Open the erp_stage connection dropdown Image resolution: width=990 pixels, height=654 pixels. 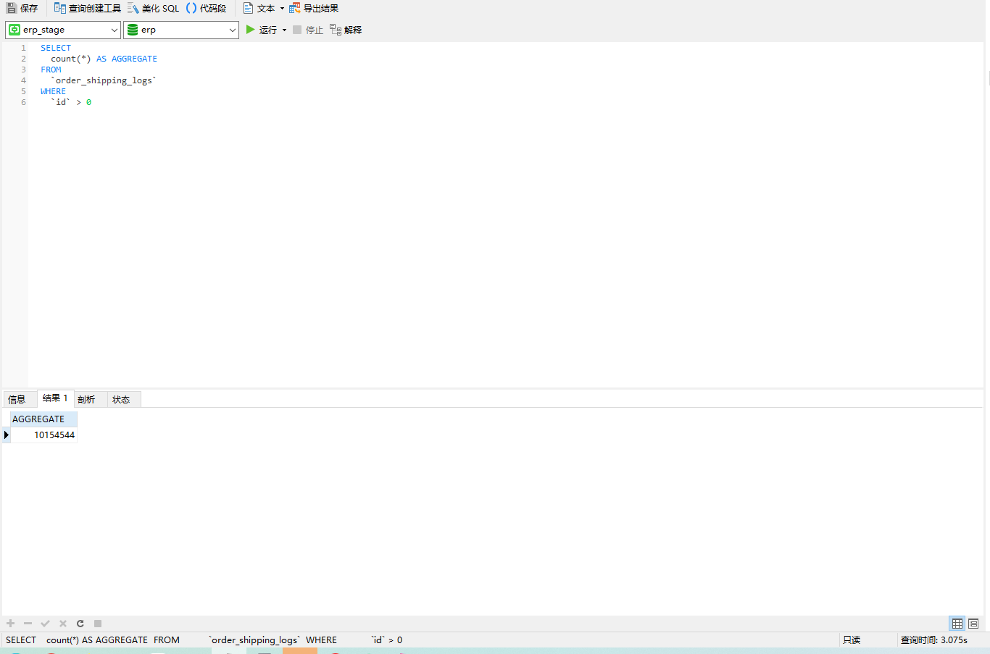pos(63,30)
